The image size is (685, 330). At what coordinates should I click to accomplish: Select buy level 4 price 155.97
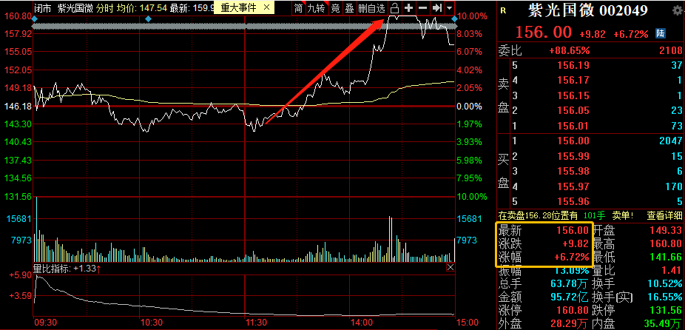pyautogui.click(x=573, y=187)
